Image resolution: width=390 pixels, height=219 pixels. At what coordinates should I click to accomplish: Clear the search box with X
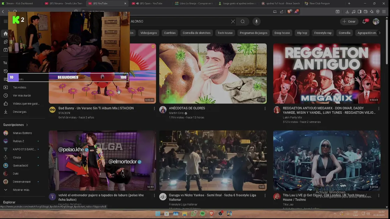233,21
